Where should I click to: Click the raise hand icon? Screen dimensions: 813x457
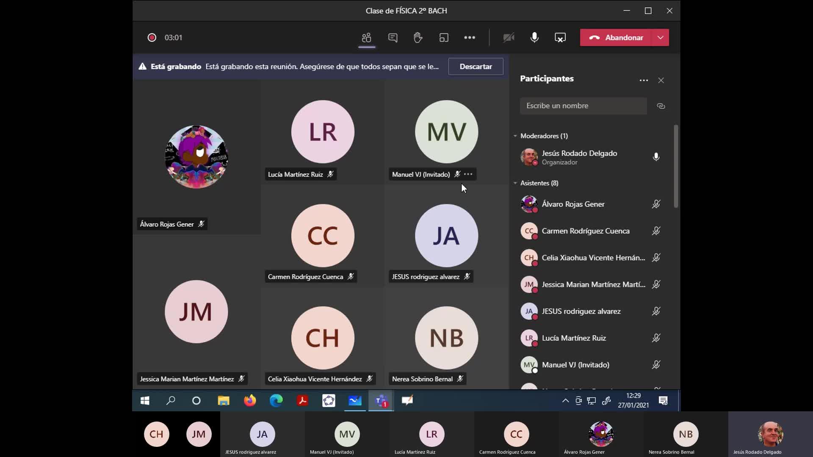click(418, 38)
